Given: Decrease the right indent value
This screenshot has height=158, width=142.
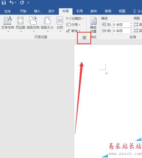Looking at the screenshot, I should 131,32.
